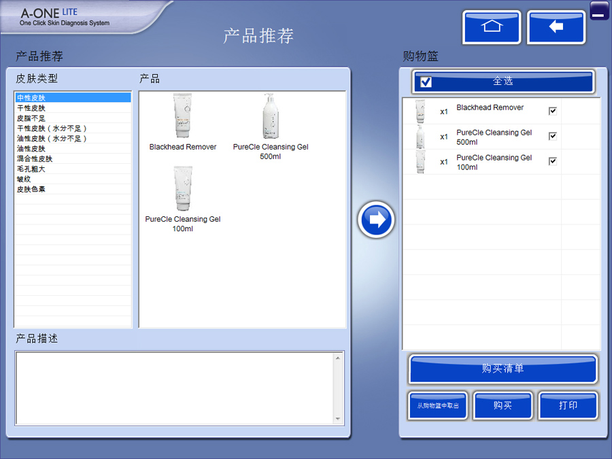Screen dimensions: 612x459
Task: Choose 皮脂不足 from the skin type list
Action: pos(73,118)
